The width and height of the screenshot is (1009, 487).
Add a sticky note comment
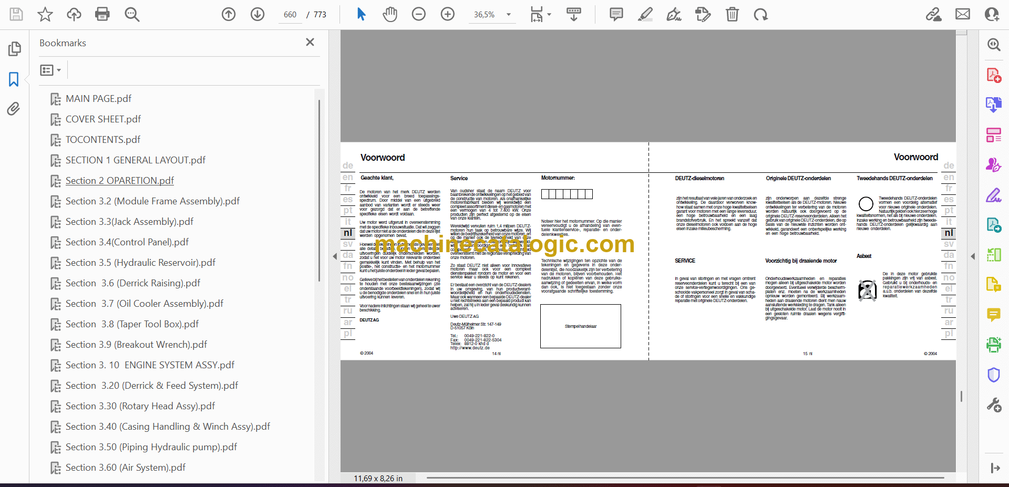[616, 14]
